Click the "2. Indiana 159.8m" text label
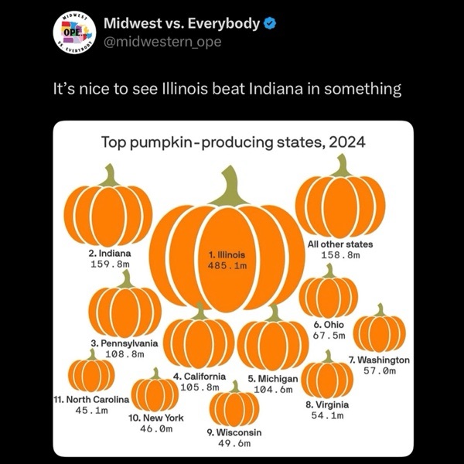Image resolution: width=464 pixels, height=464 pixels. (x=109, y=258)
